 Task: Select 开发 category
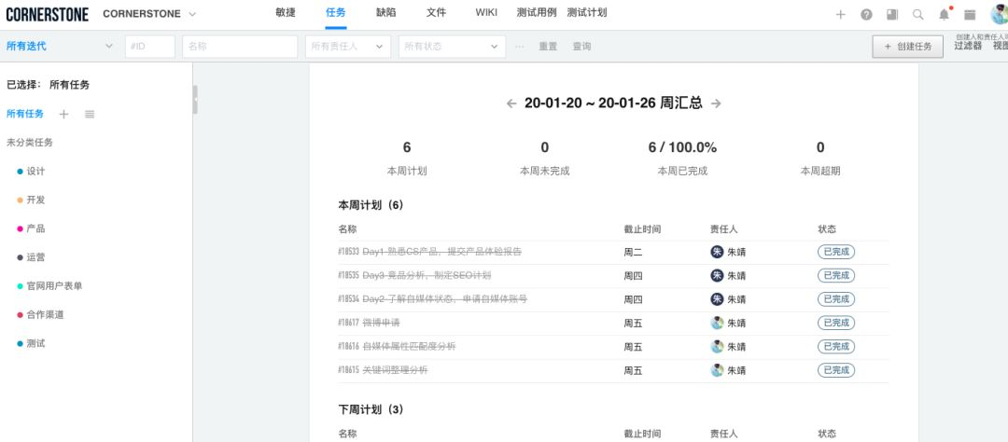(x=36, y=200)
